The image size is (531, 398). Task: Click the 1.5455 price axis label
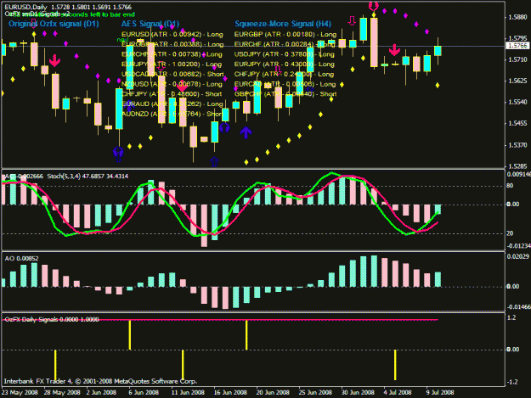click(x=517, y=124)
